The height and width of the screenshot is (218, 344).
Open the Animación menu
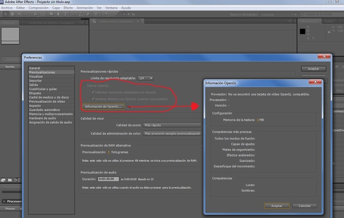pyautogui.click(x=85, y=8)
